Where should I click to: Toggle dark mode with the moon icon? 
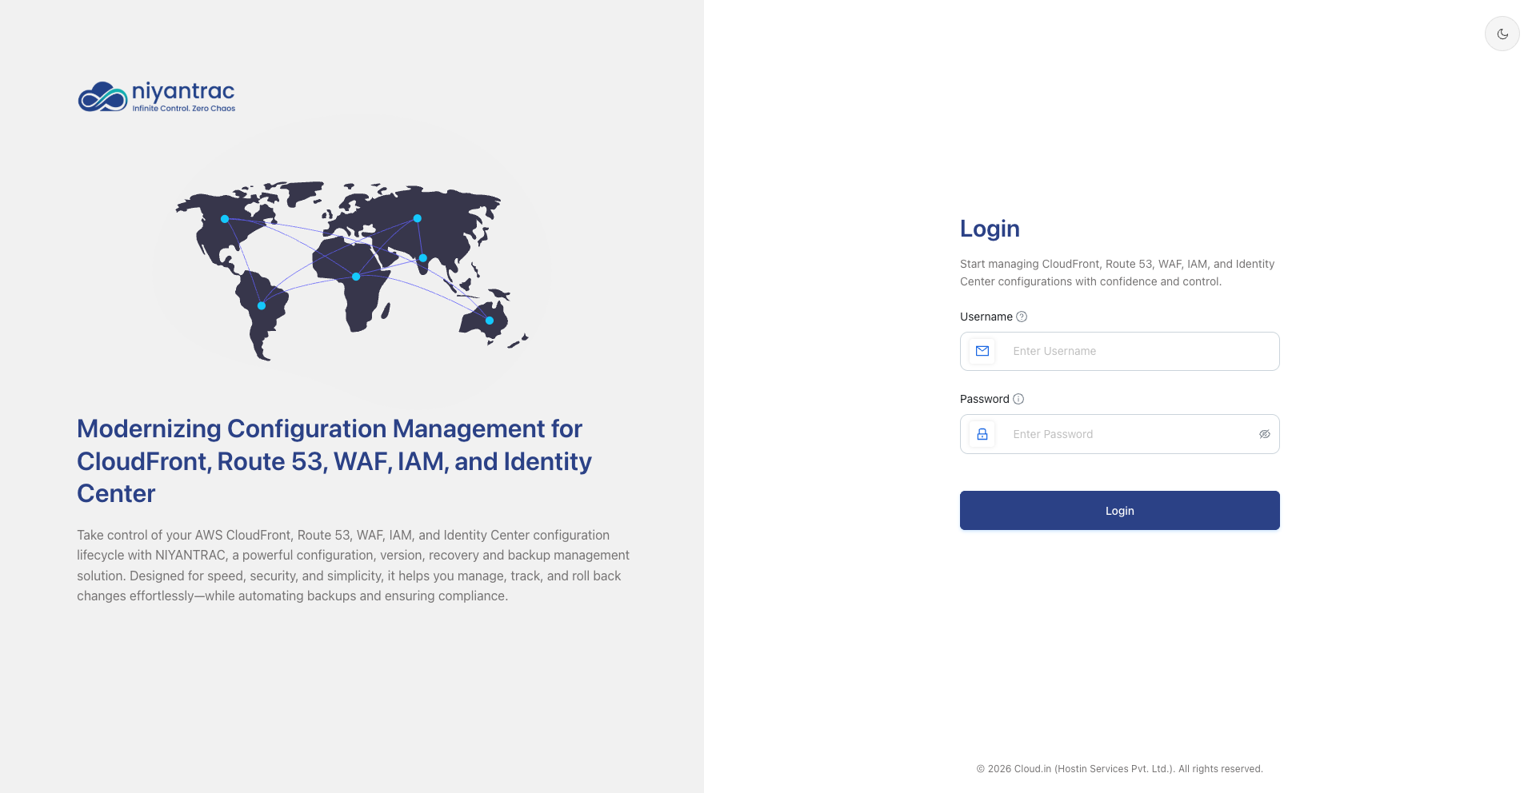(x=1502, y=34)
